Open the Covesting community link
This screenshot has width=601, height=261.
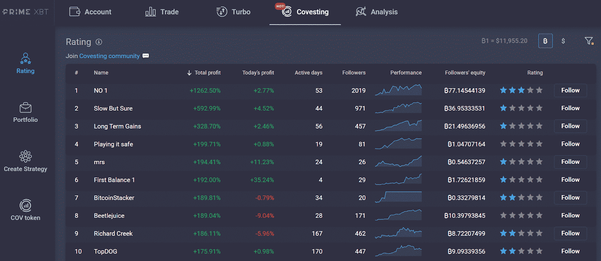(109, 56)
